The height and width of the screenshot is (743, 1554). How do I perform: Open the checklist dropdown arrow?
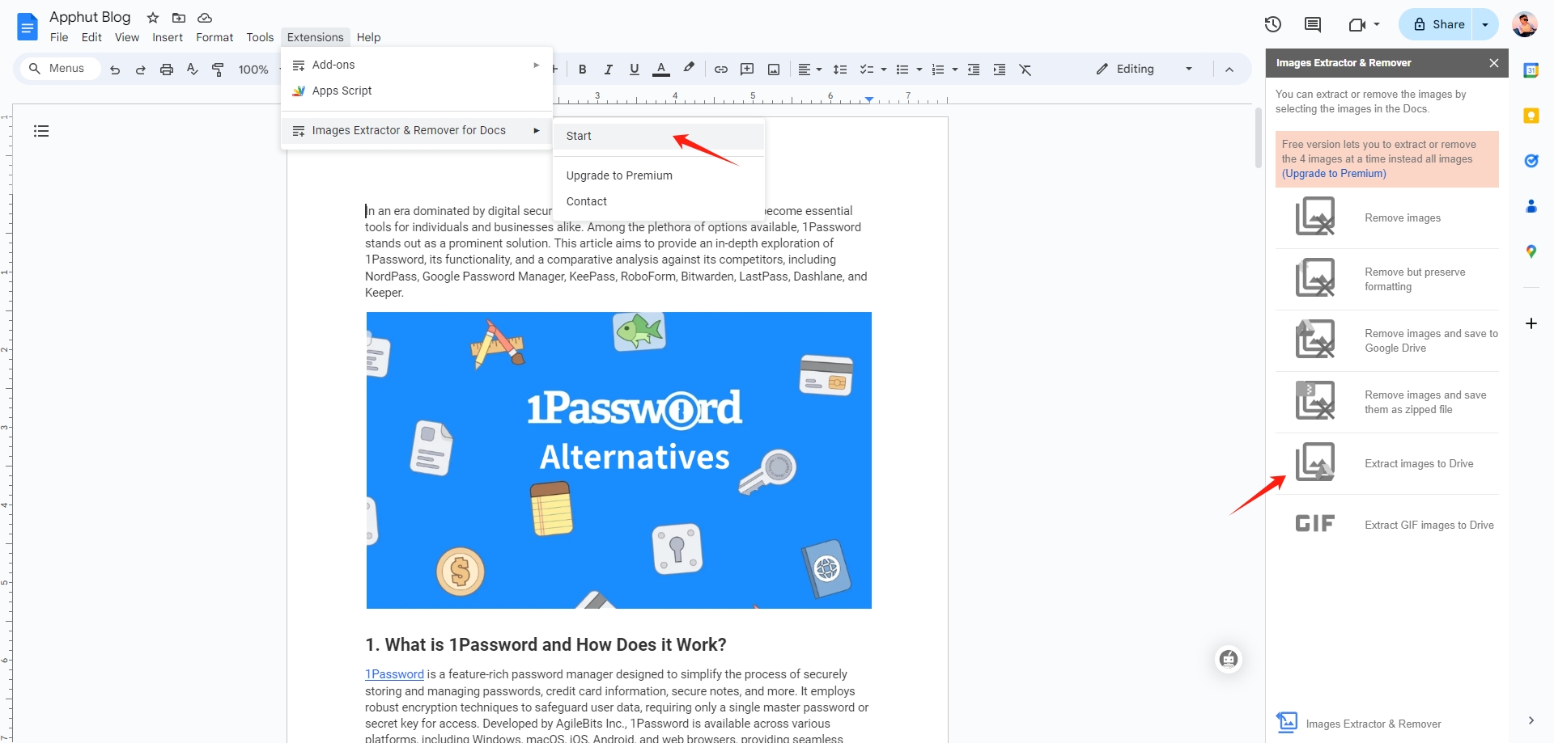pos(884,70)
